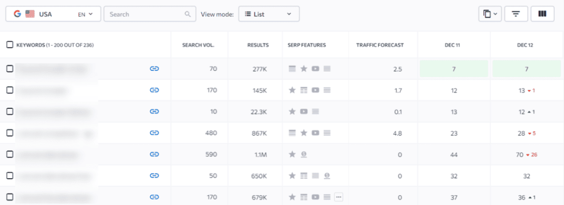Click the table SERP icon in 650K row
564x205 pixels.
click(304, 175)
